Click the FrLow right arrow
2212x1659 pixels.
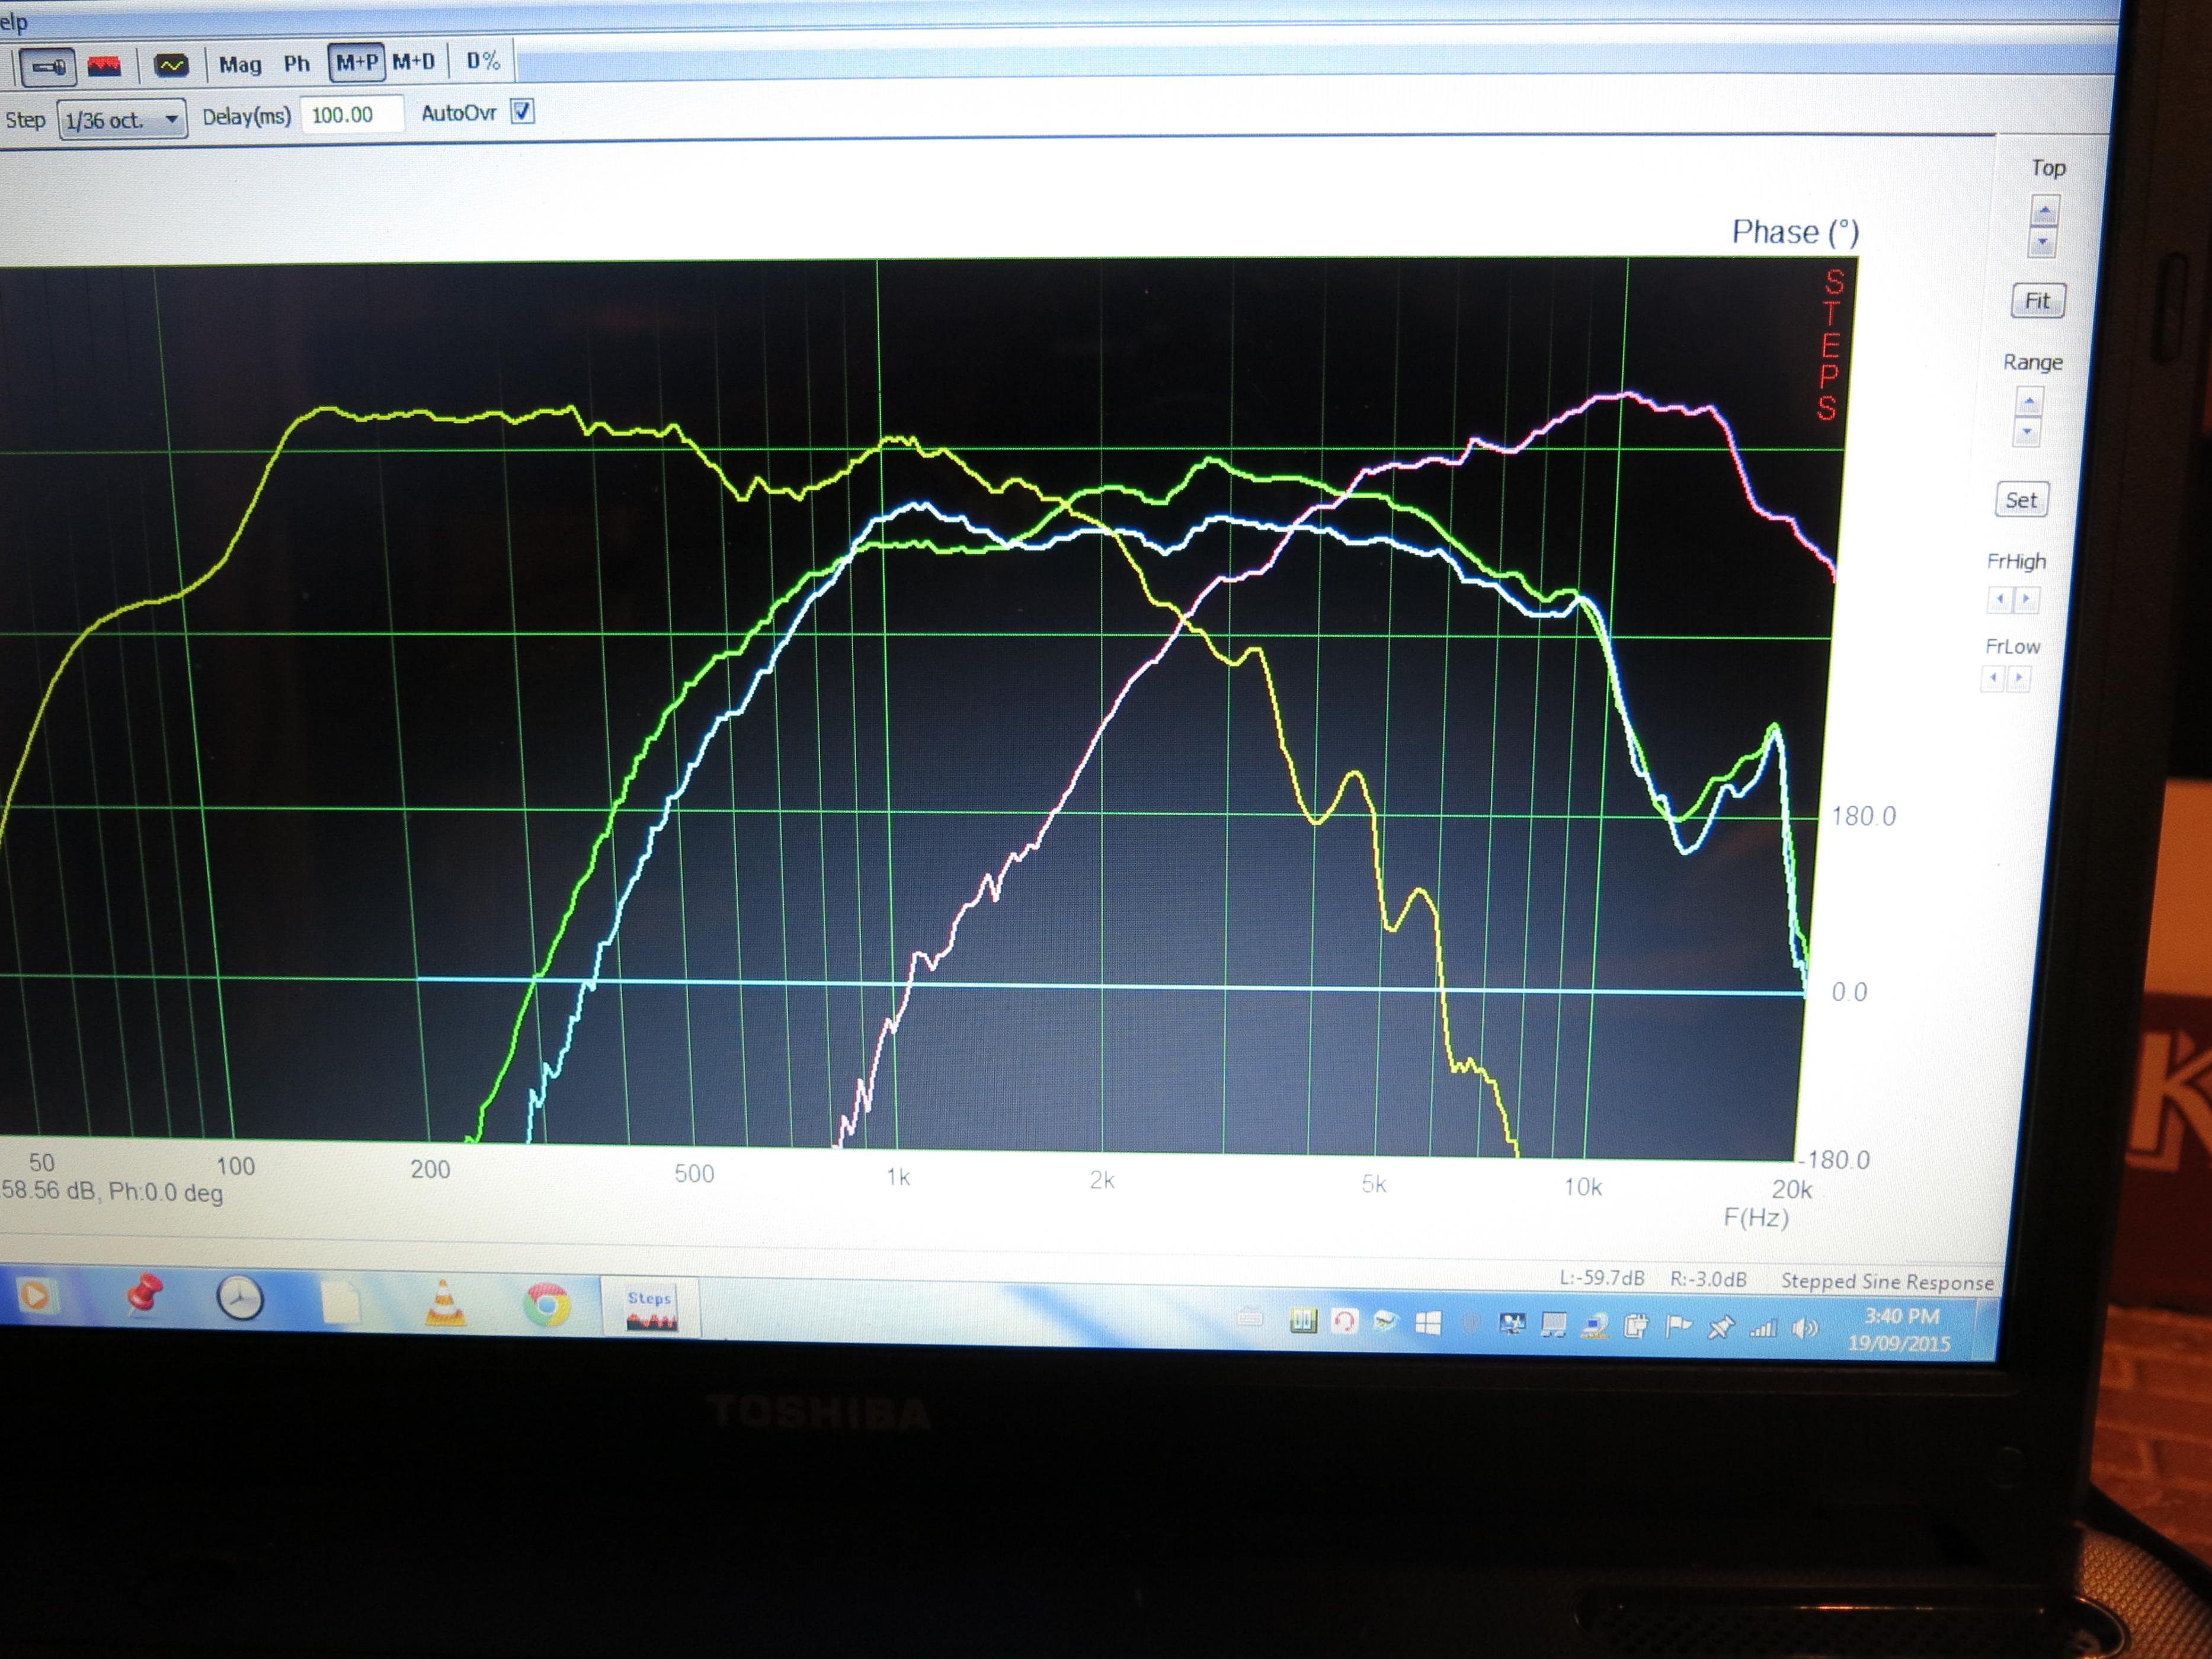(x=2019, y=678)
